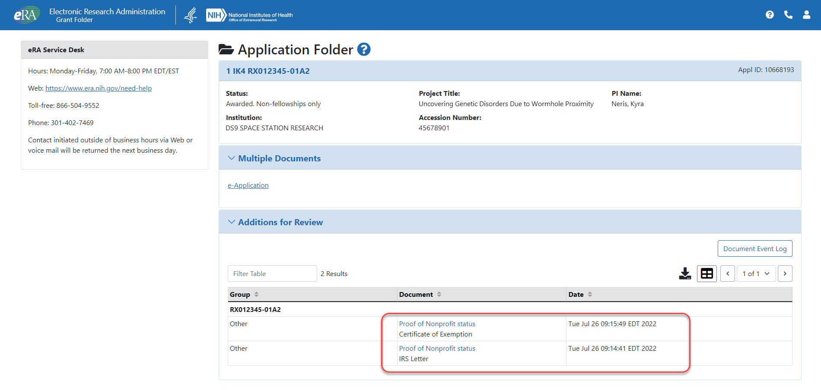
Task: Open the user profile icon in the header
Action: 806,15
